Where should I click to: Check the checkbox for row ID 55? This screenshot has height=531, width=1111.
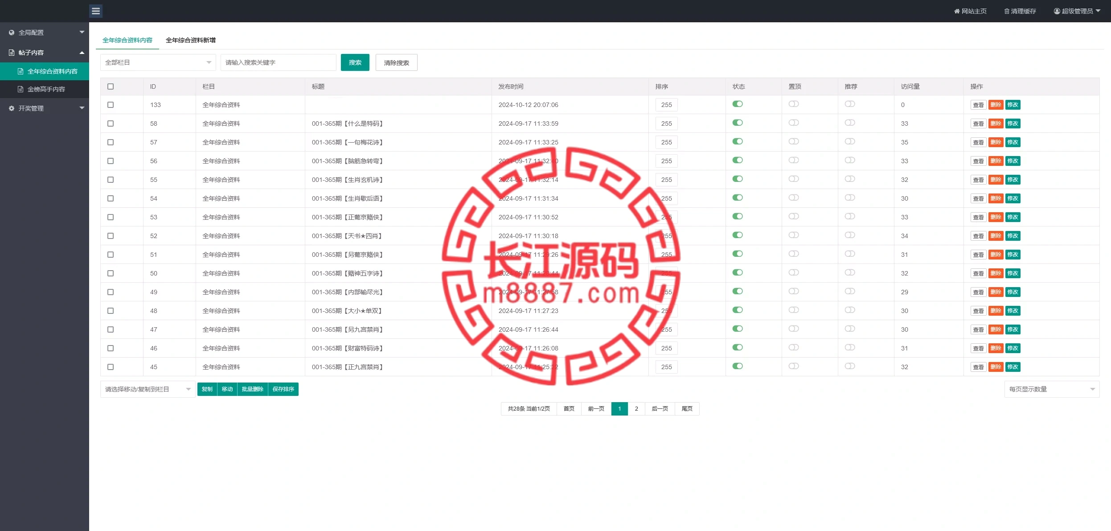[111, 180]
